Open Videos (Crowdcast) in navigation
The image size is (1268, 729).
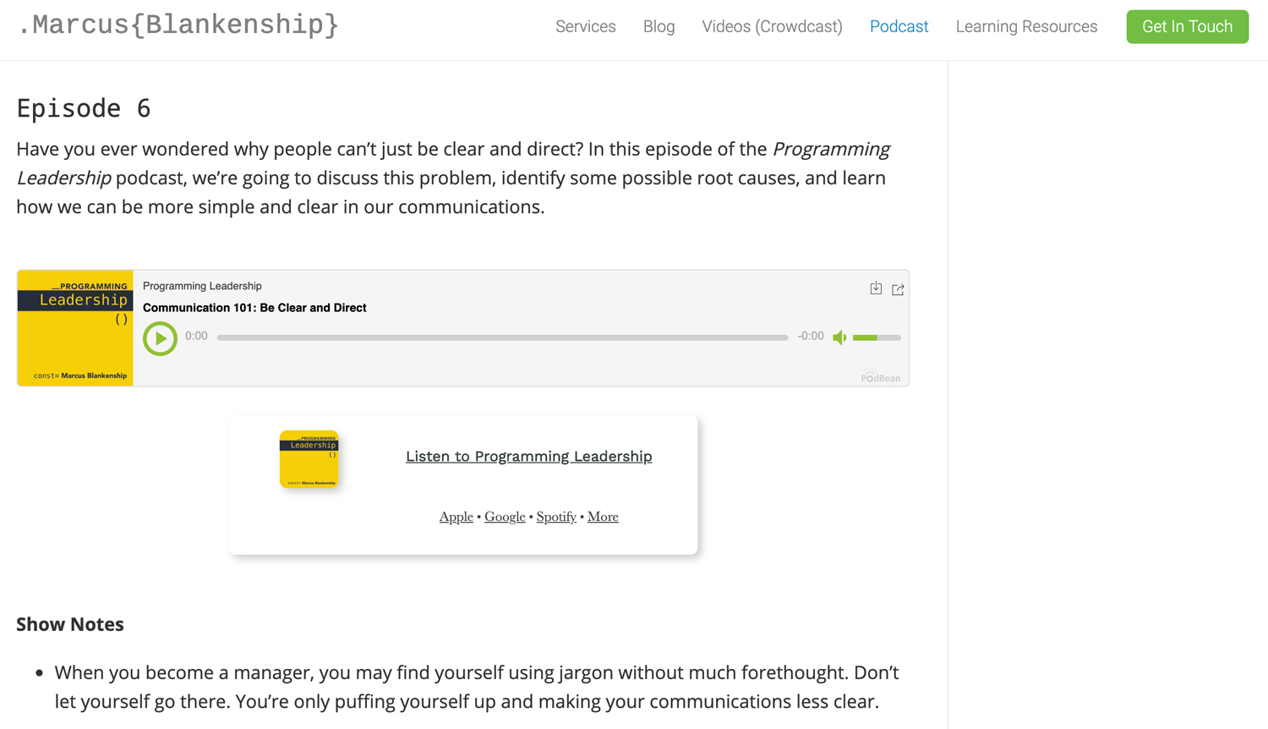tap(772, 26)
